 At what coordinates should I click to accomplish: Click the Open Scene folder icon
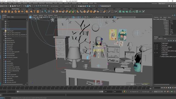[x=13, y=6]
